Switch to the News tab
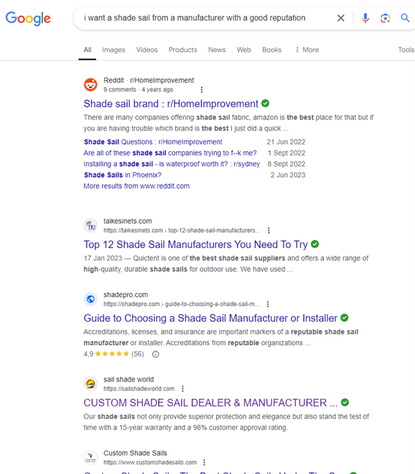 tap(217, 50)
